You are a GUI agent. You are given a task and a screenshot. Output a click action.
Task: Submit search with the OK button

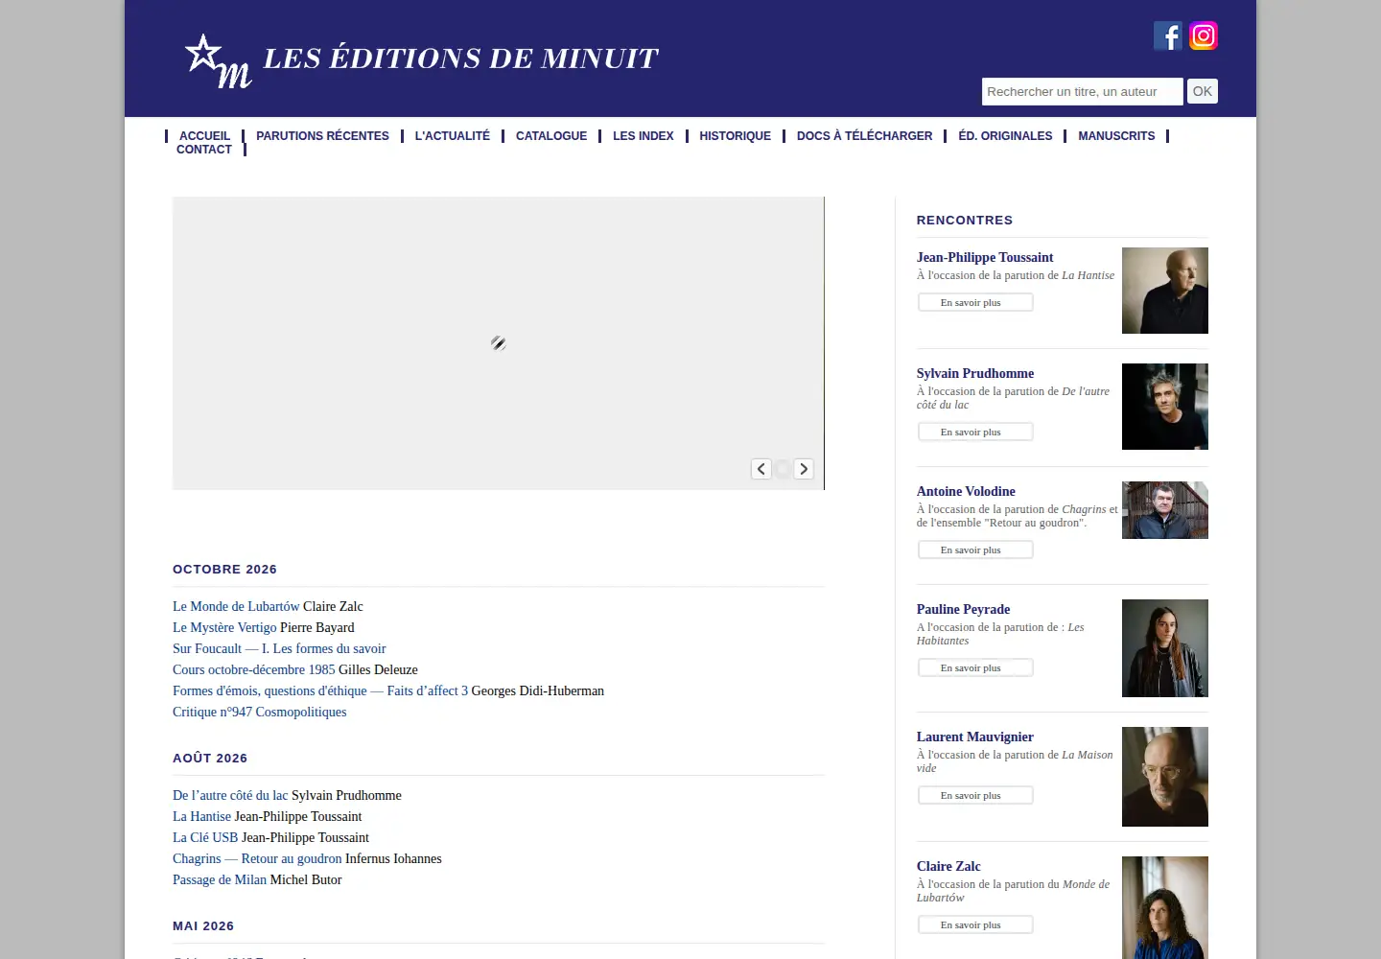click(x=1203, y=91)
